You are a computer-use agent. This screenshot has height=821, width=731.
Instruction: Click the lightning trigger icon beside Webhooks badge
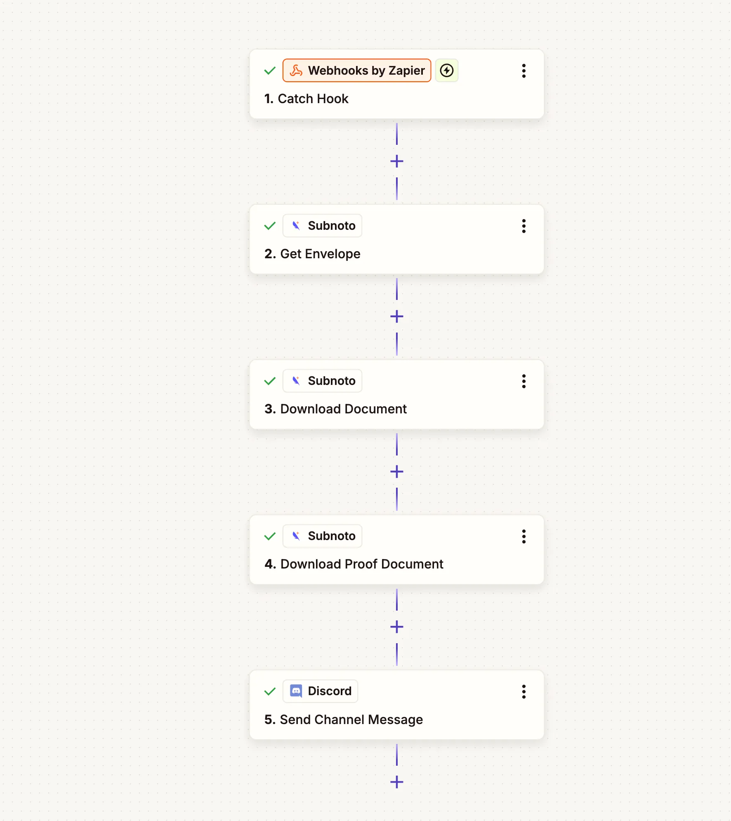click(x=447, y=70)
